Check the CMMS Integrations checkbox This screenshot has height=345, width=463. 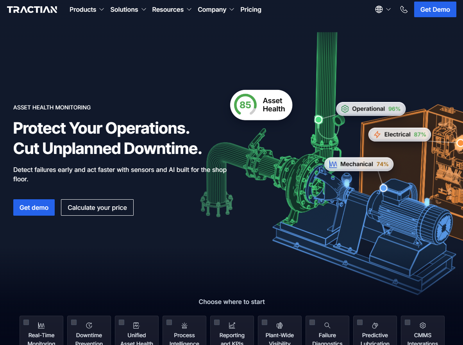(408, 322)
